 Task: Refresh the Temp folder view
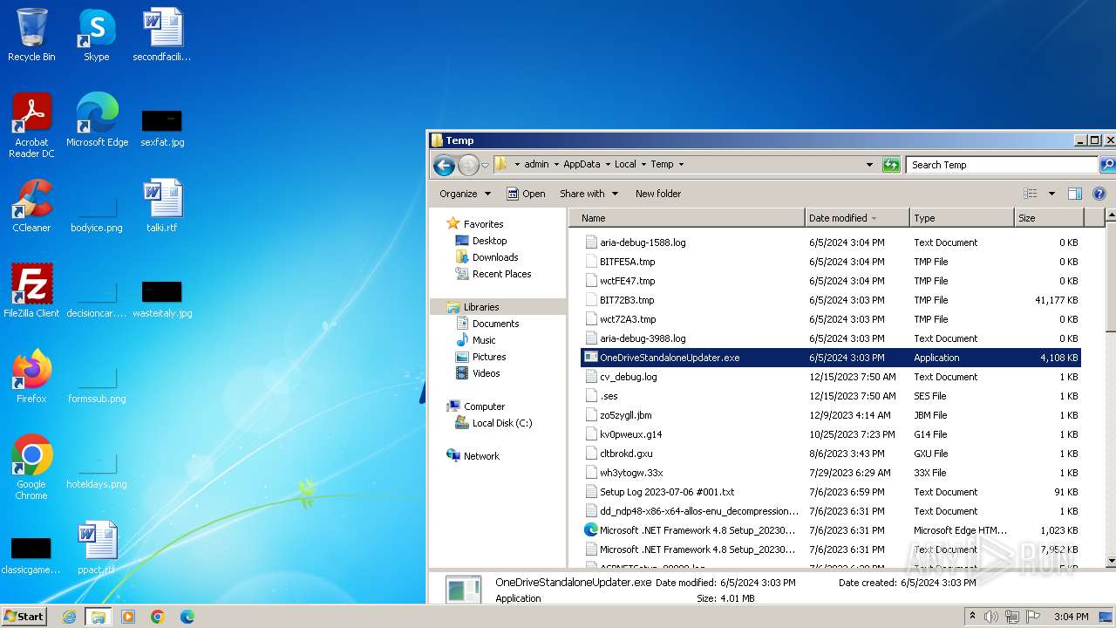pyautogui.click(x=891, y=165)
